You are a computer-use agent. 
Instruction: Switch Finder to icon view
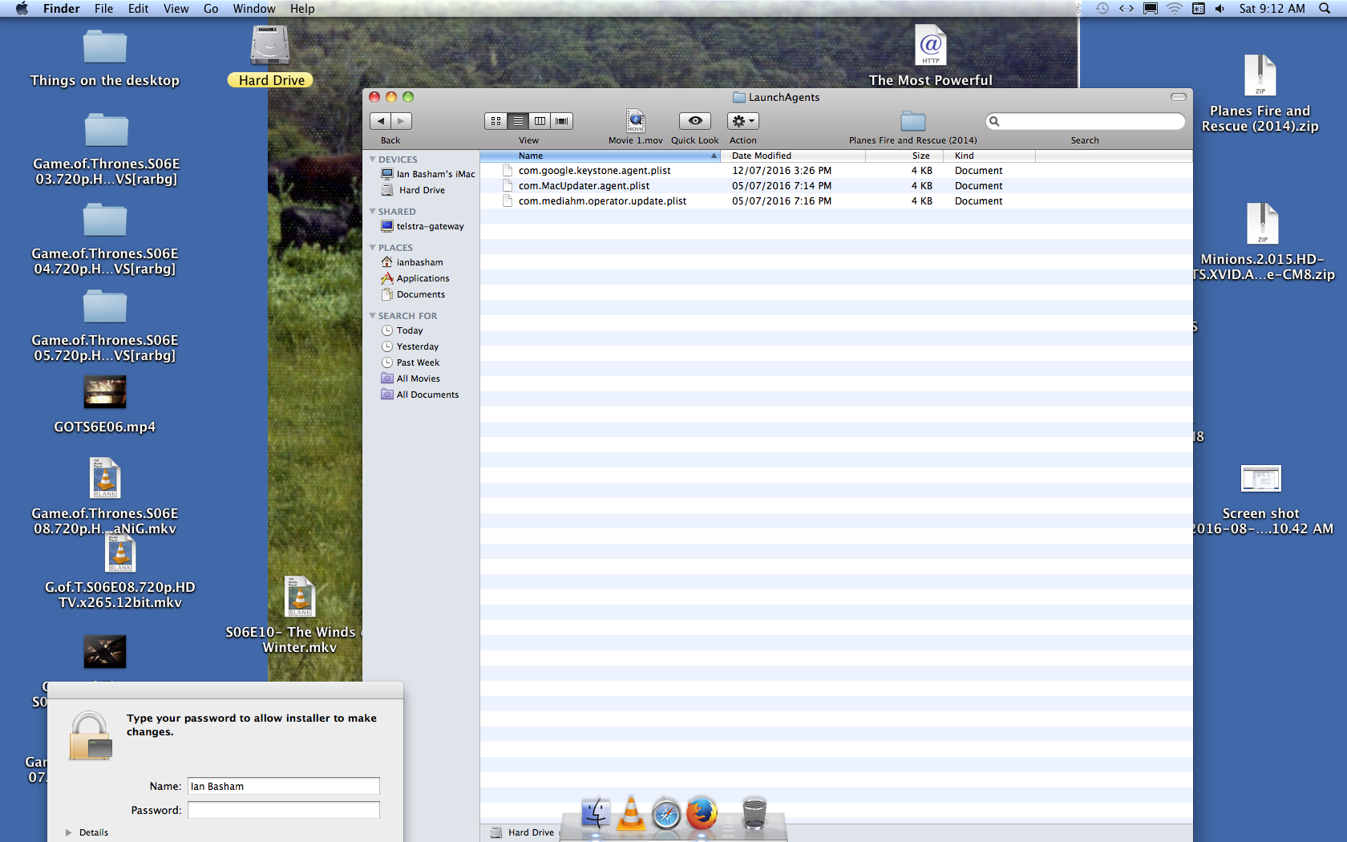tap(496, 121)
